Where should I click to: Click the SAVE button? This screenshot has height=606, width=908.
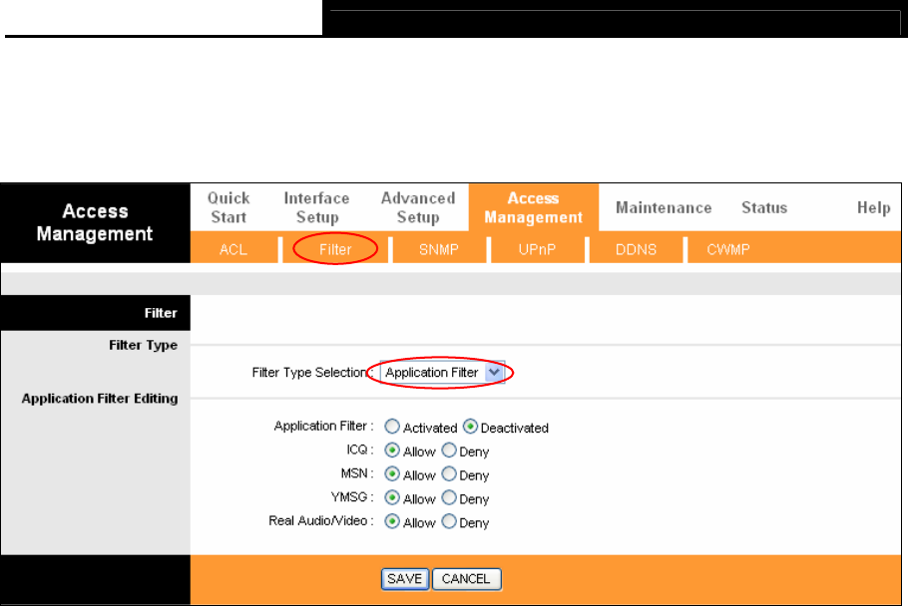[x=405, y=579]
